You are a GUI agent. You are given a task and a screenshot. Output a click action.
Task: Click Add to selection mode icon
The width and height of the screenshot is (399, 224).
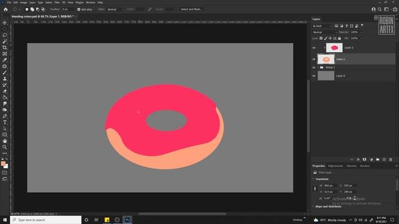(x=32, y=9)
